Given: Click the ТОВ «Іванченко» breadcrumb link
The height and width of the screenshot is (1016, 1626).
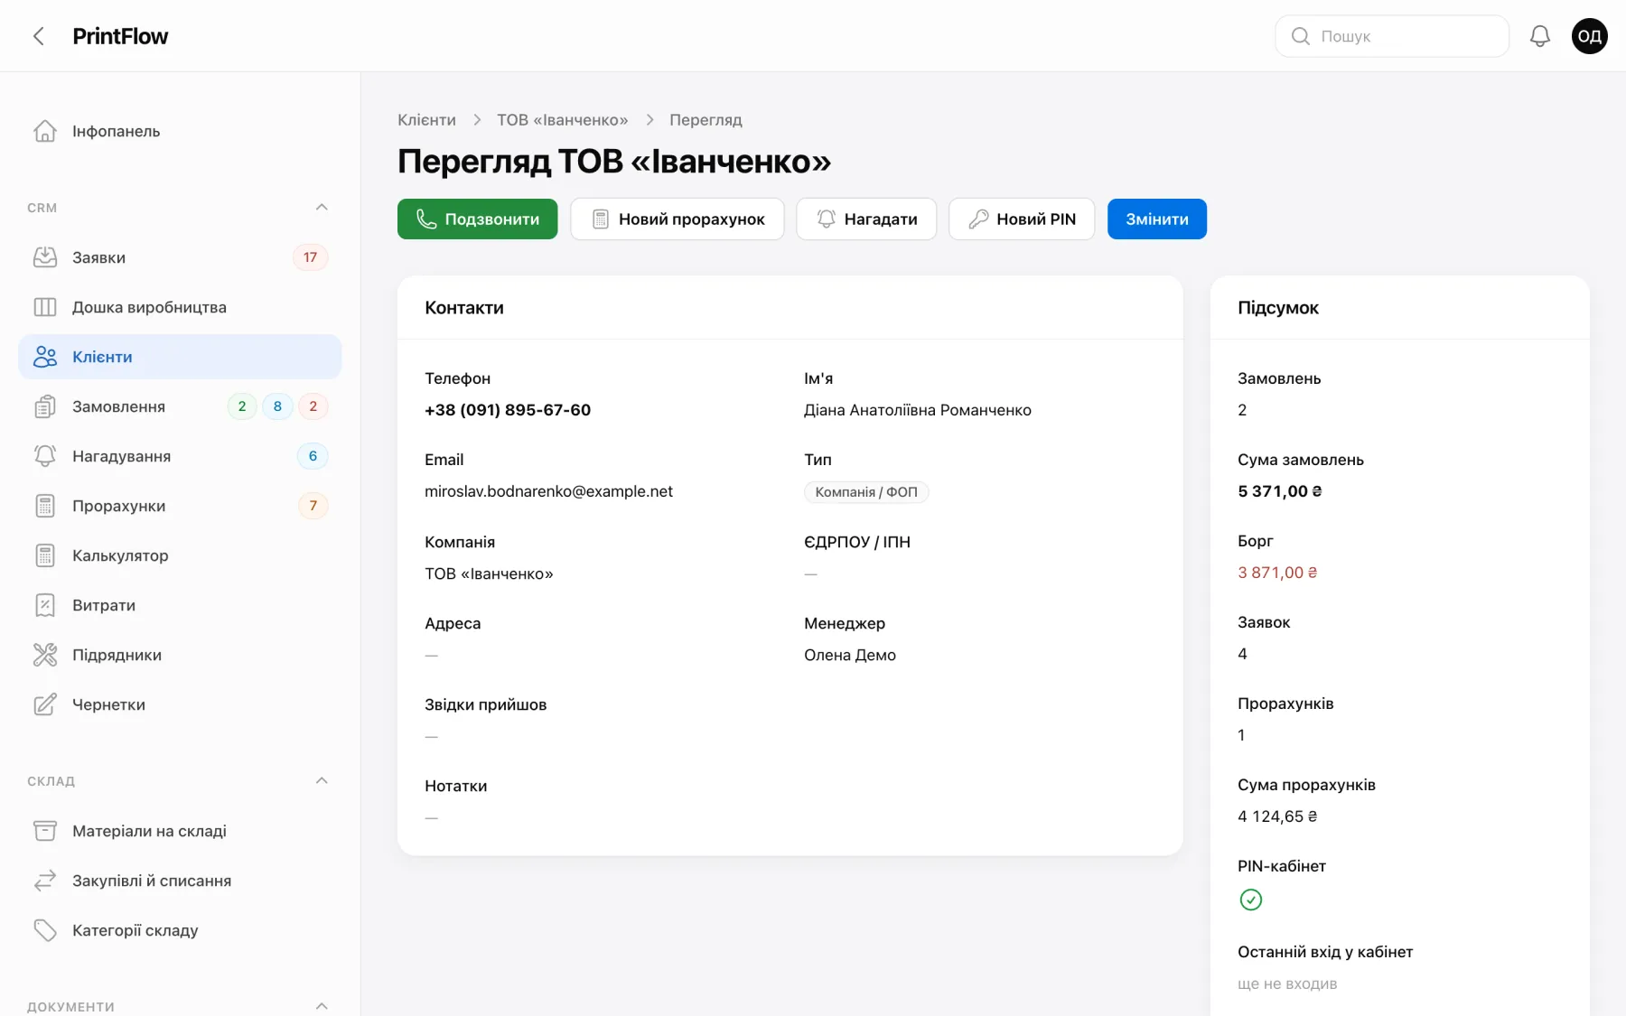Looking at the screenshot, I should point(562,120).
